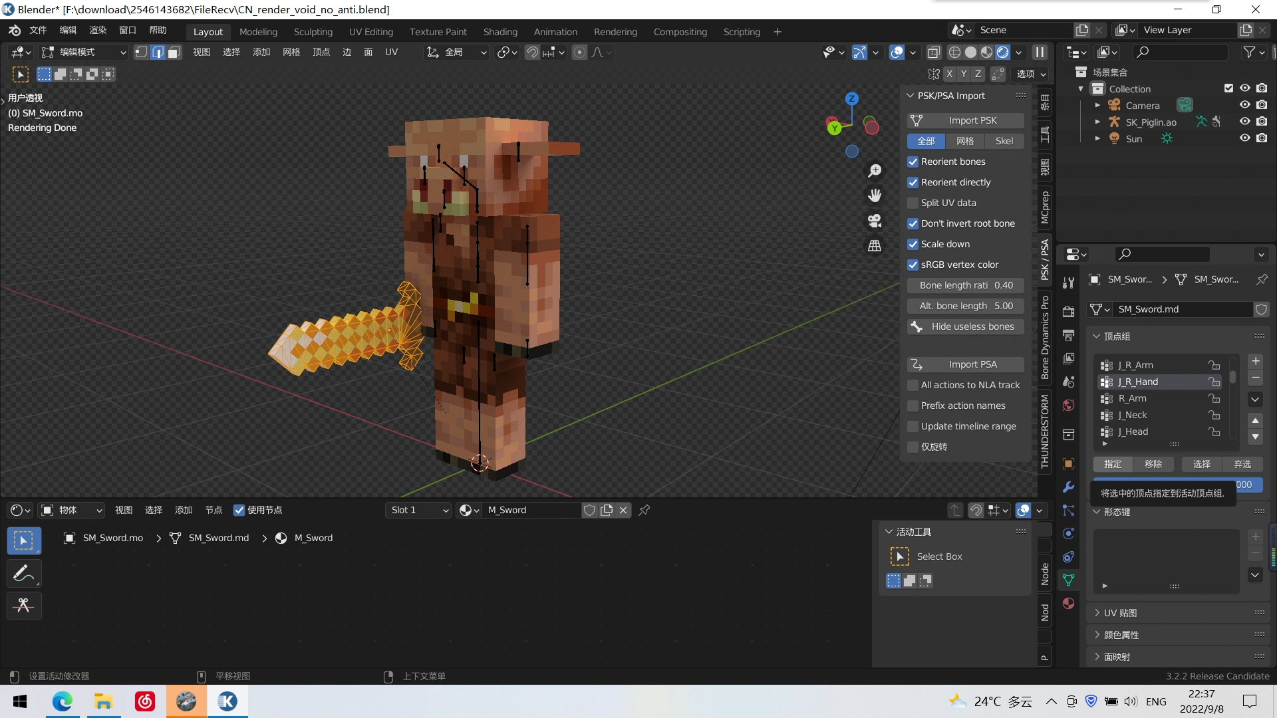Enable face select mode icon

174,52
